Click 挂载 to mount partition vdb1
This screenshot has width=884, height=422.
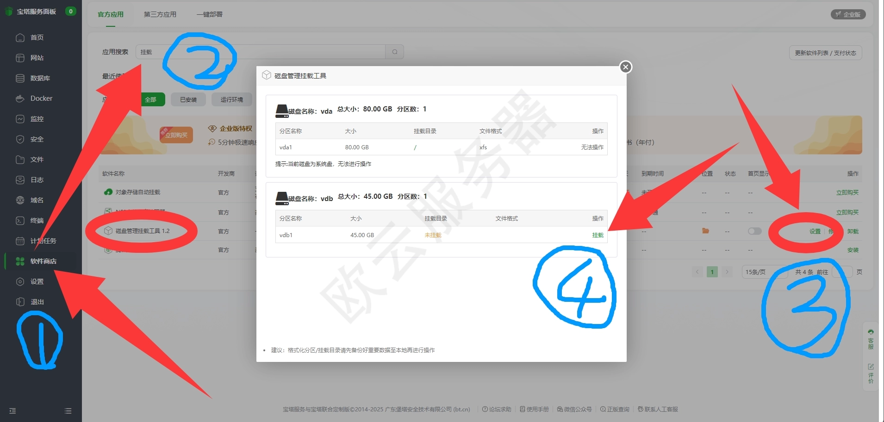tap(597, 235)
